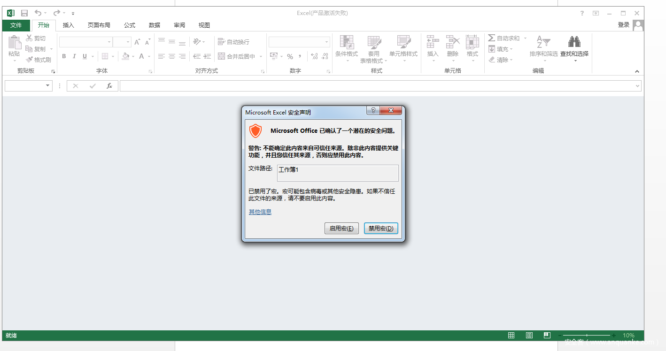The height and width of the screenshot is (351, 666).
Task: Toggle Underline formatting in ribbon
Action: click(x=85, y=56)
